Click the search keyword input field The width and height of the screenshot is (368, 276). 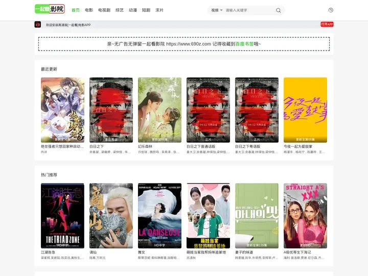pyautogui.click(x=249, y=10)
